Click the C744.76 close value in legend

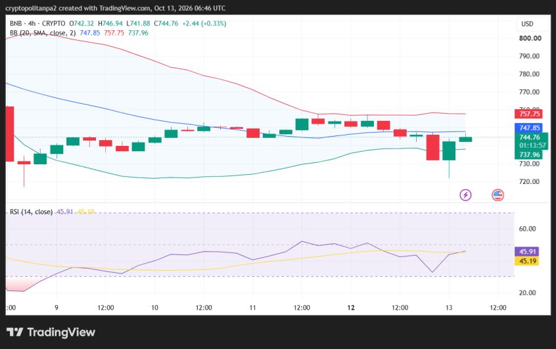[x=166, y=24]
